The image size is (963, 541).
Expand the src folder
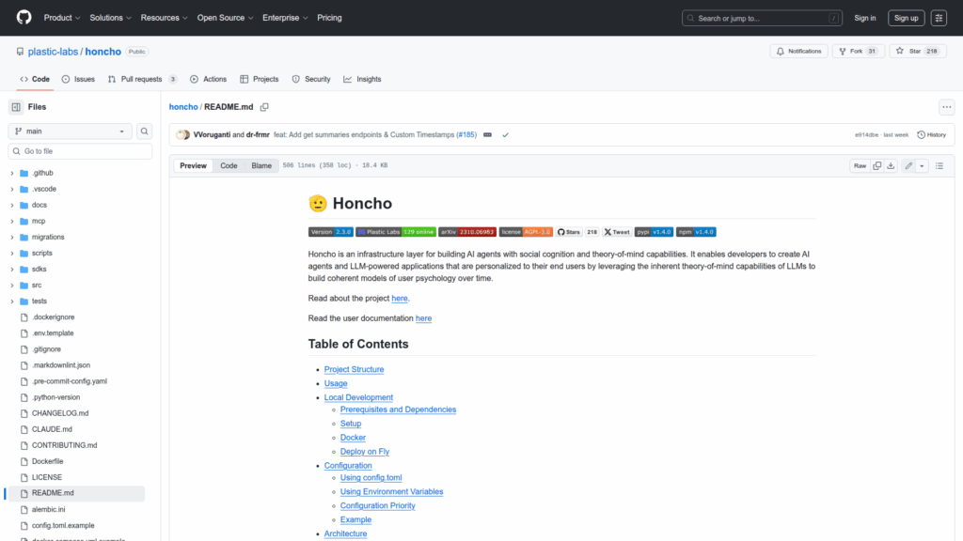point(11,286)
